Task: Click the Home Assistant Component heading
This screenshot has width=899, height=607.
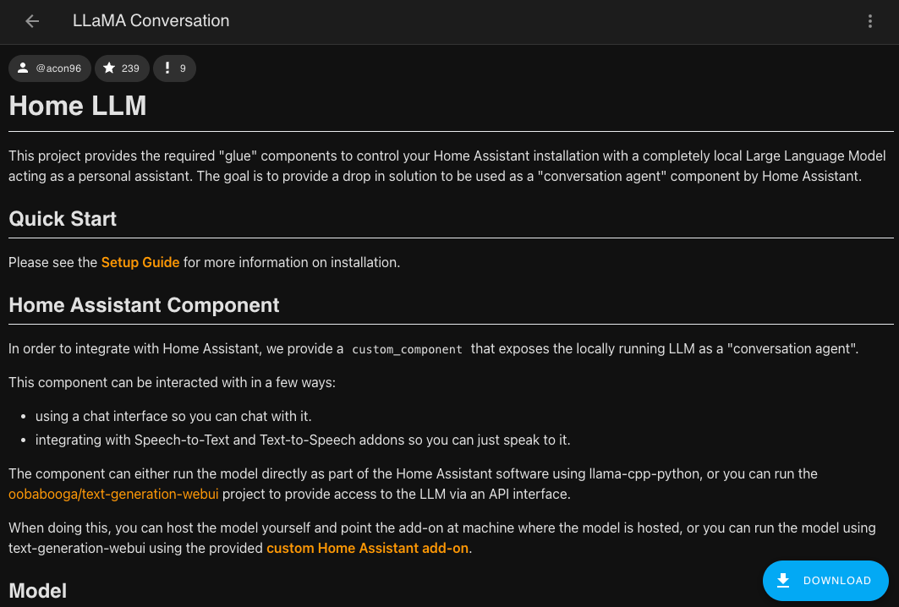Action: (x=144, y=305)
